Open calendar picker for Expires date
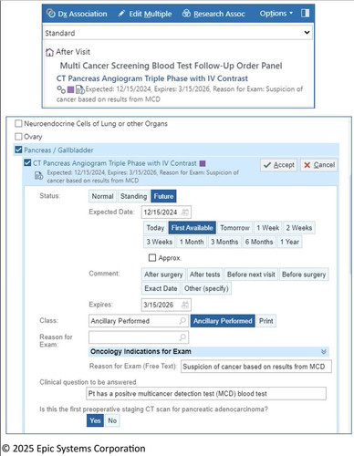 [x=185, y=305]
